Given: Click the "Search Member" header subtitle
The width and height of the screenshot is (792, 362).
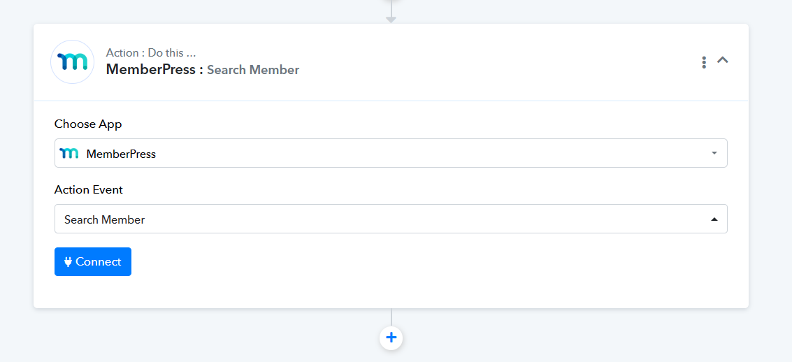Looking at the screenshot, I should pos(253,70).
